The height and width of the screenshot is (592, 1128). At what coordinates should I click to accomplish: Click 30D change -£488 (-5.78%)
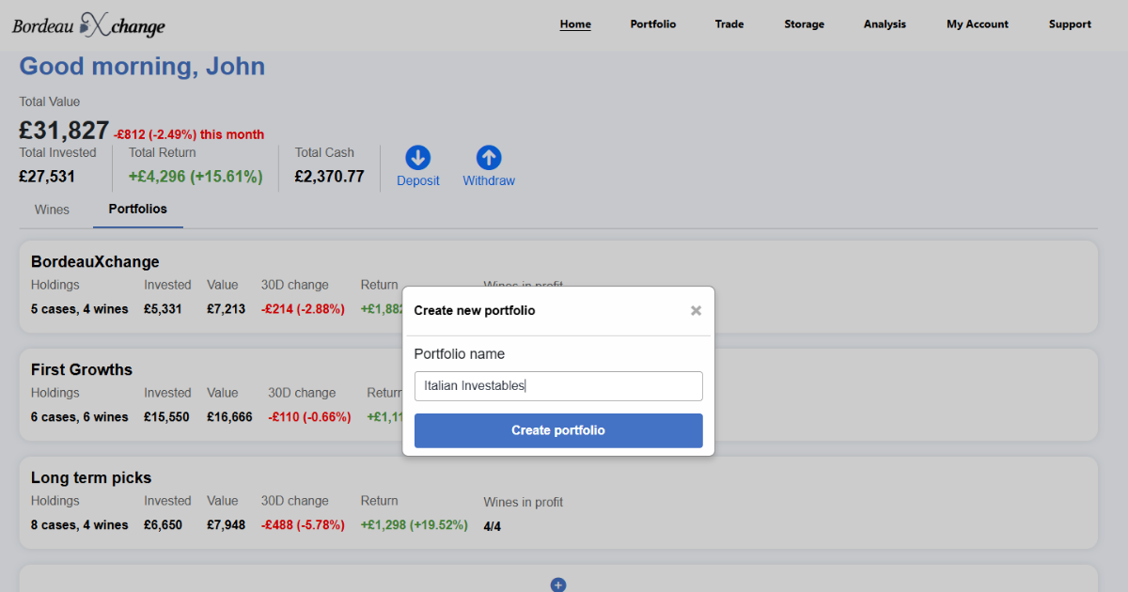click(x=303, y=524)
